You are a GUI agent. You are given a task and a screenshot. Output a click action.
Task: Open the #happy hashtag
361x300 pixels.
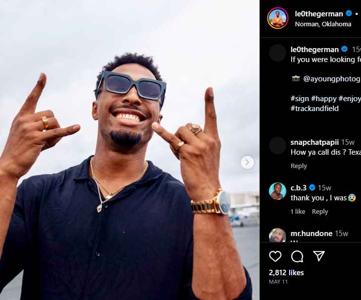point(324,99)
